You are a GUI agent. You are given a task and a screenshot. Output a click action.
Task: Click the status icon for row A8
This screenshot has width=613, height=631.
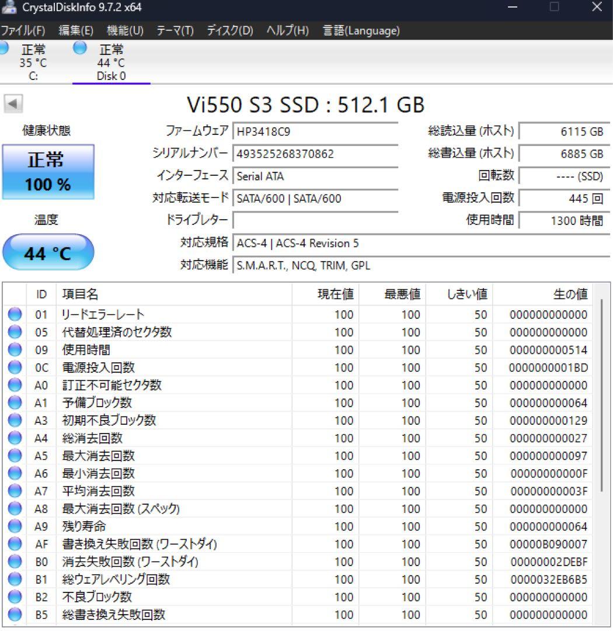click(15, 509)
